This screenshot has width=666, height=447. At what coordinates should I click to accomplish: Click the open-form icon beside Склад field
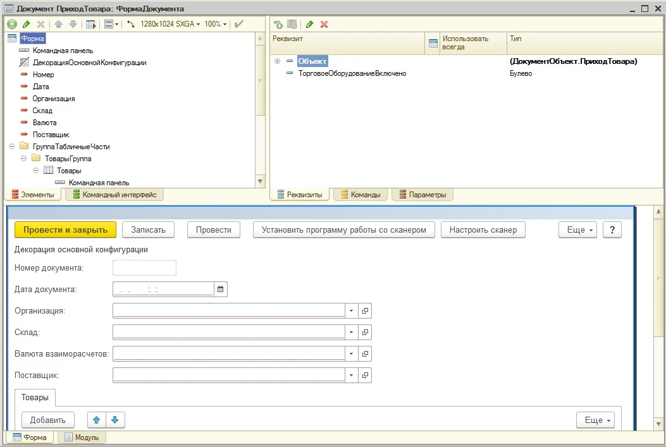pos(365,333)
